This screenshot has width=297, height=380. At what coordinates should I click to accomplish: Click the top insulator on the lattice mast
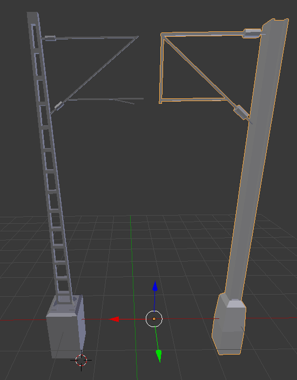[x=50, y=38]
